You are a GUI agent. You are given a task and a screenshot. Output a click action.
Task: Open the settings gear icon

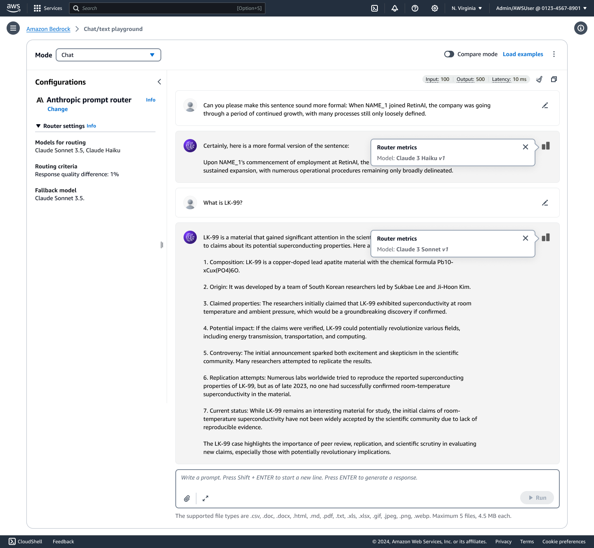coord(435,8)
